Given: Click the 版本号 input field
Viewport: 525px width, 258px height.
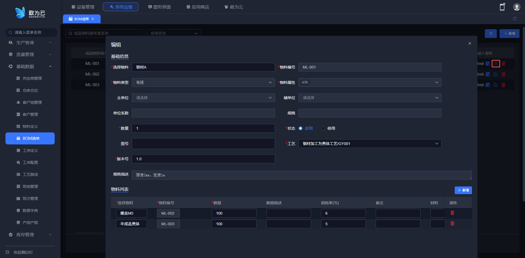Looking at the screenshot, I should click(203, 159).
